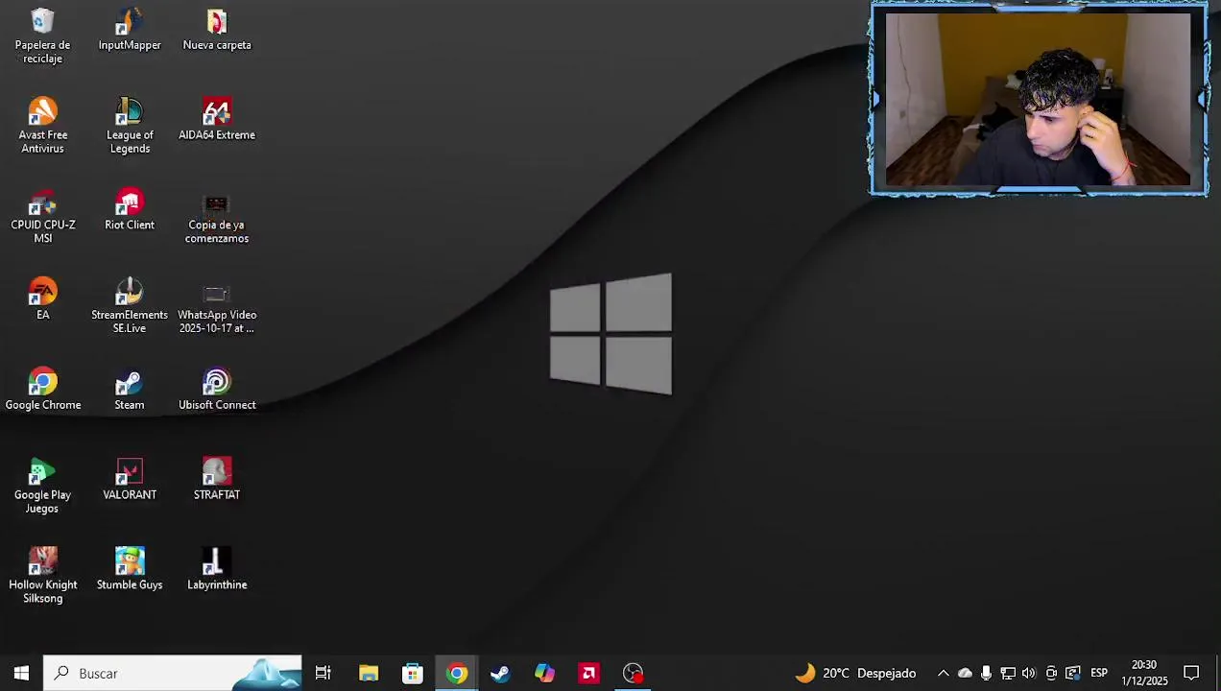Click the Buscar taskbar search box
This screenshot has height=691, width=1221.
pyautogui.click(x=173, y=673)
